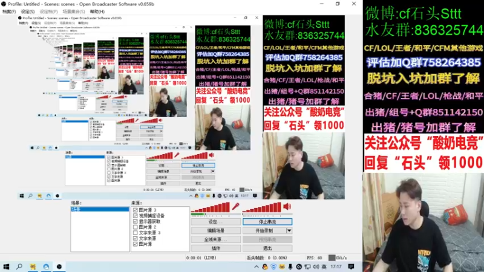Switch the 英 input method indicator
Screen dimensions: 484x272
click(324, 267)
